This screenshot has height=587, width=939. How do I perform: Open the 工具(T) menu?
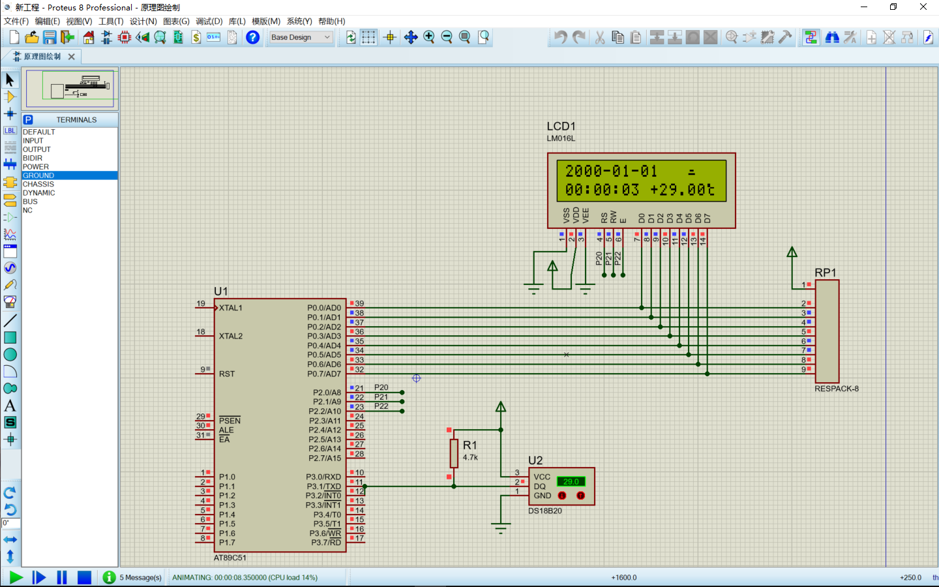pos(111,22)
